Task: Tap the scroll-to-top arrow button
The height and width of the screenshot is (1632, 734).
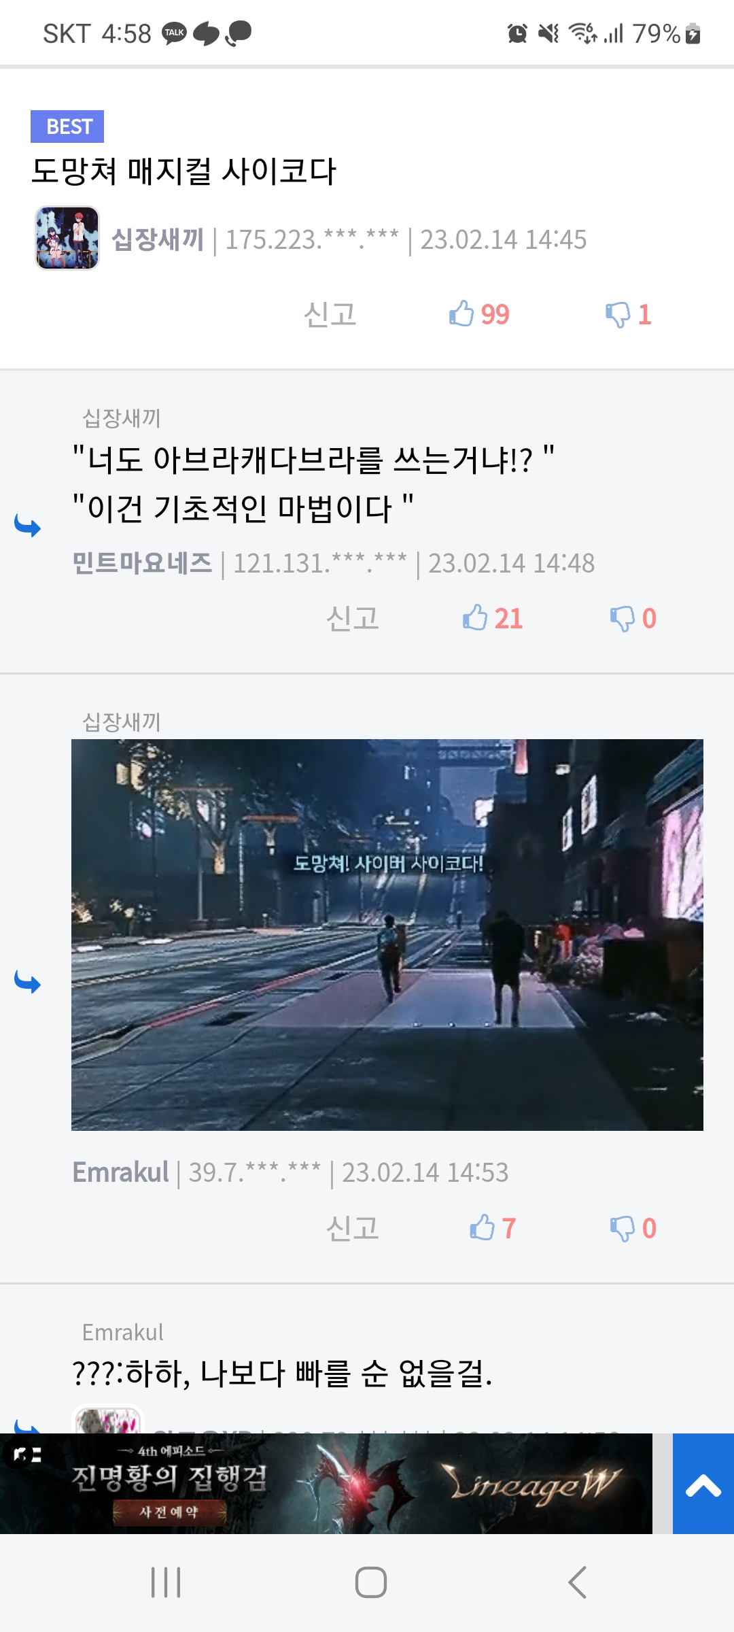Action: 703,1484
